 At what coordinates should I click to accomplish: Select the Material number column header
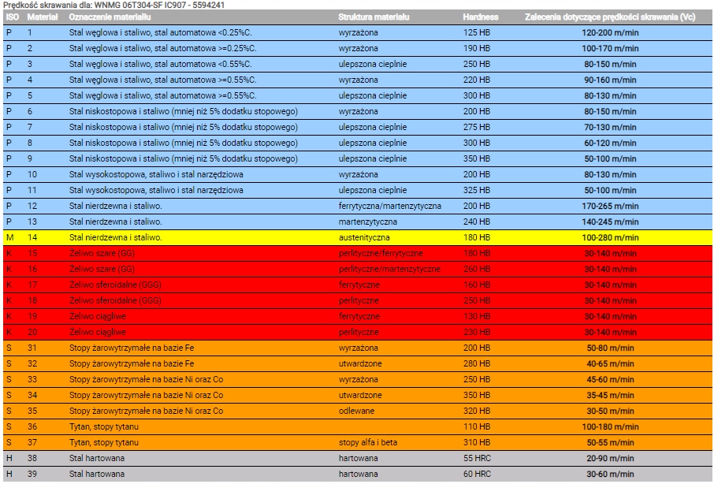pyautogui.click(x=43, y=17)
